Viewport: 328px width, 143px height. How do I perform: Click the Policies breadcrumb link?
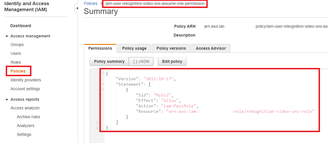tap(91, 3)
